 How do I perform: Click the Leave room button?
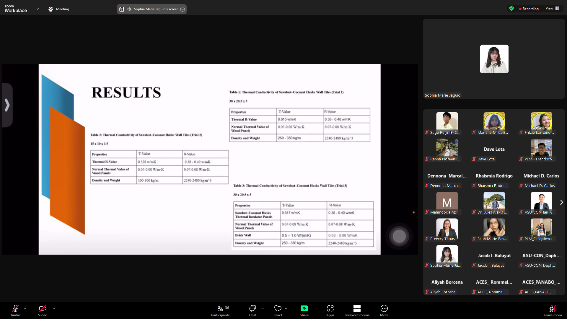tap(553, 310)
